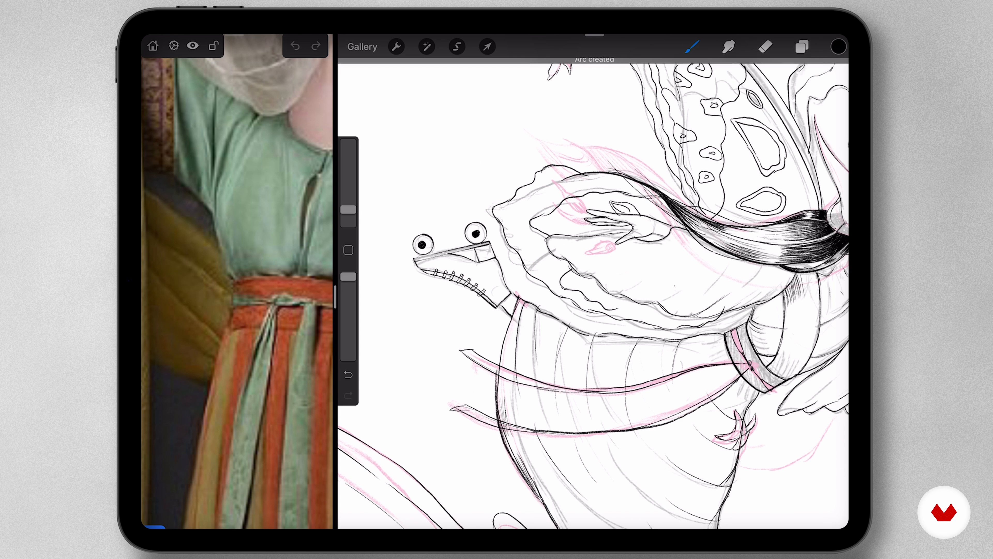Viewport: 993px width, 559px height.
Task: Select the Smudge finger tool
Action: click(728, 47)
